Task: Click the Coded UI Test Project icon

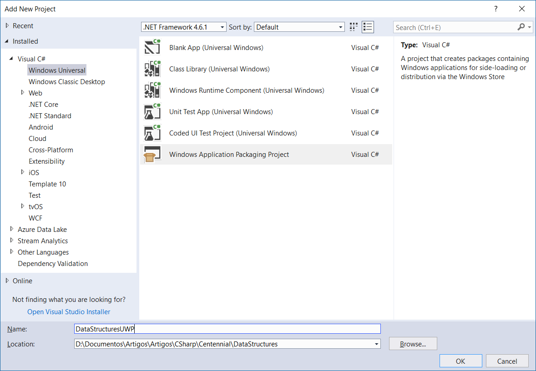Action: (152, 133)
